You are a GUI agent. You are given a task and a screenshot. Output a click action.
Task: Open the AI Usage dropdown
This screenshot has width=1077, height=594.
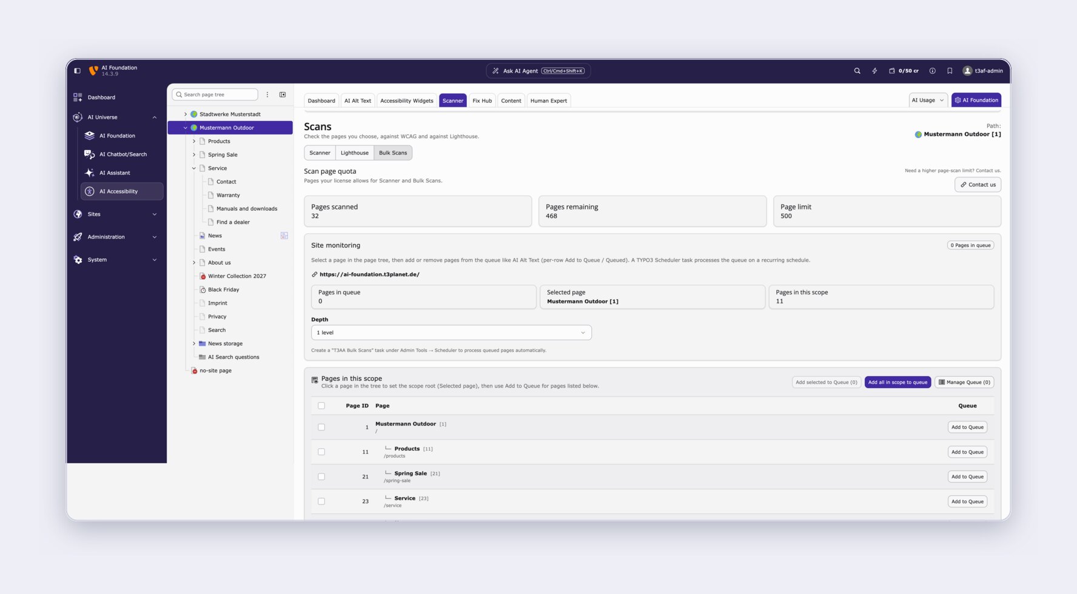pos(928,100)
